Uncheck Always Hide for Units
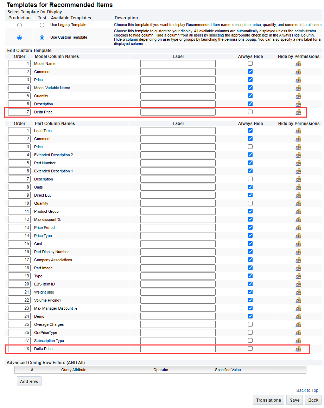 [x=250, y=187]
